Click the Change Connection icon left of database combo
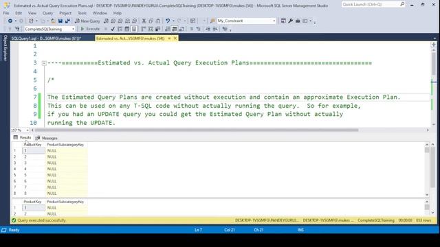Viewport: 440px width, 247px height. [x=17, y=29]
